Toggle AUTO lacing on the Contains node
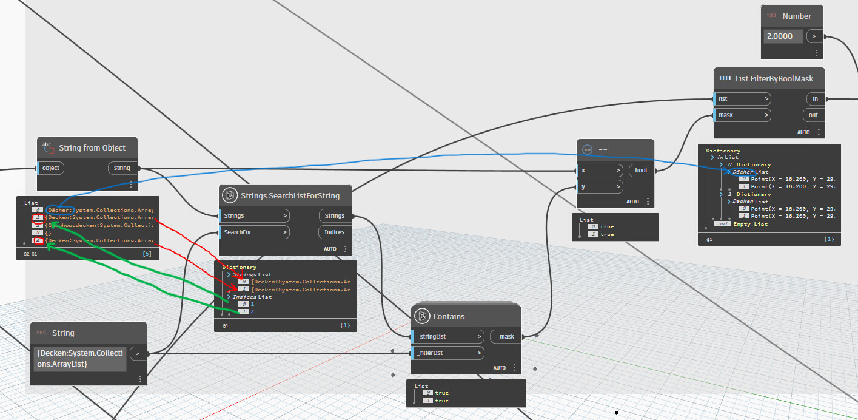 click(499, 367)
